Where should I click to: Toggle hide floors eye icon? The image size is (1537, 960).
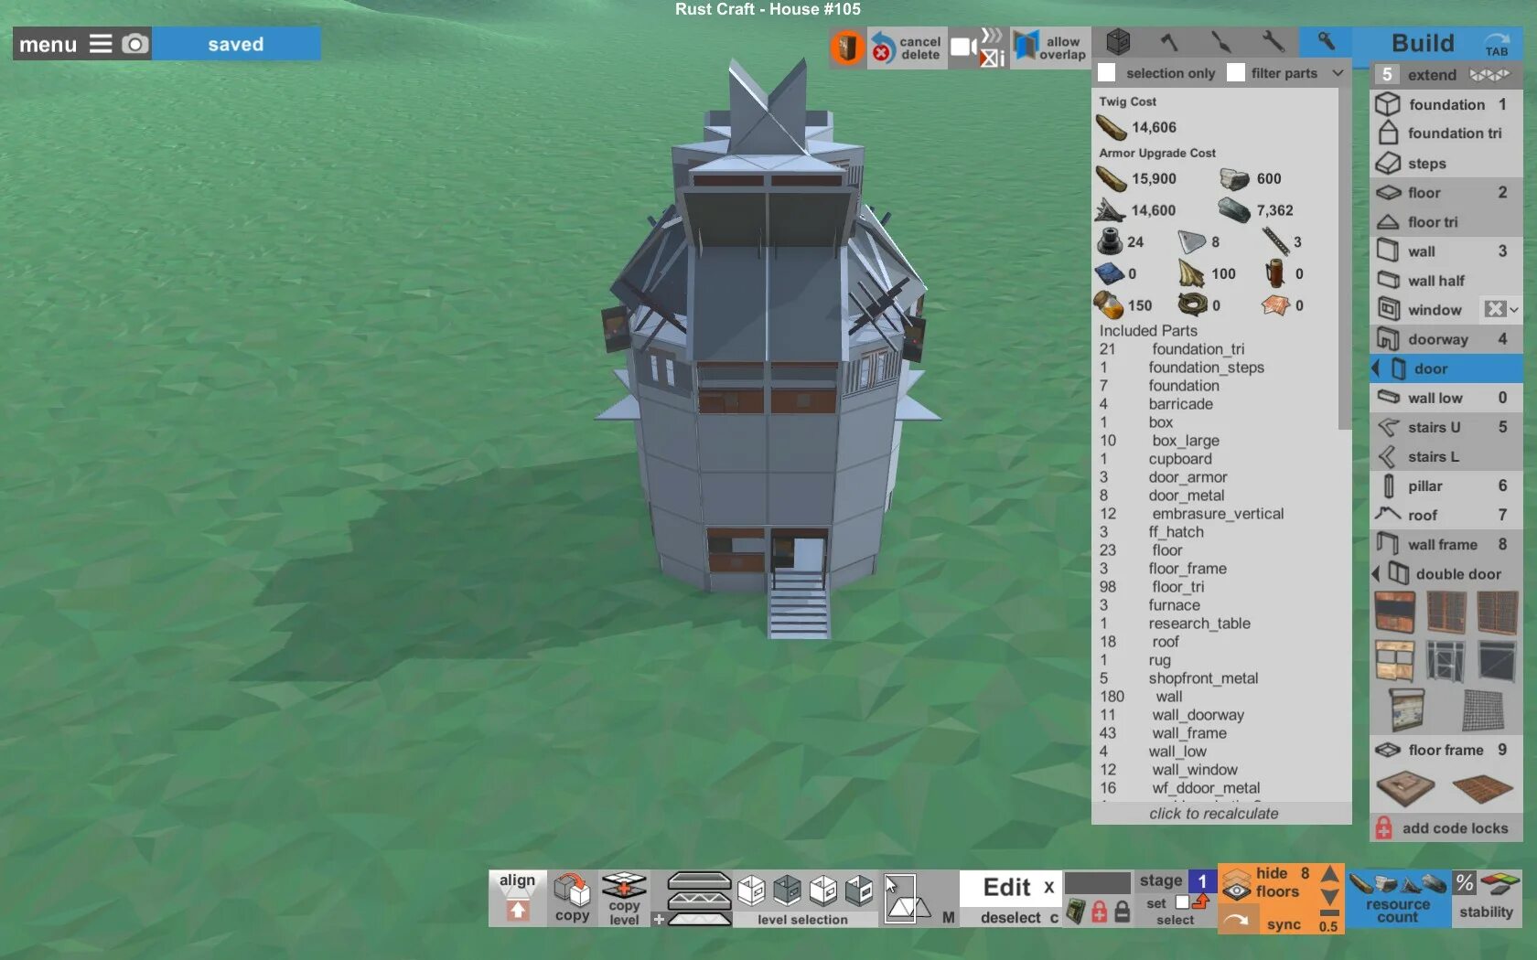(1237, 885)
